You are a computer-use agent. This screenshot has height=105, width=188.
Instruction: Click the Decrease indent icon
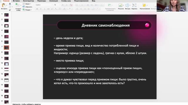coord(88,5)
